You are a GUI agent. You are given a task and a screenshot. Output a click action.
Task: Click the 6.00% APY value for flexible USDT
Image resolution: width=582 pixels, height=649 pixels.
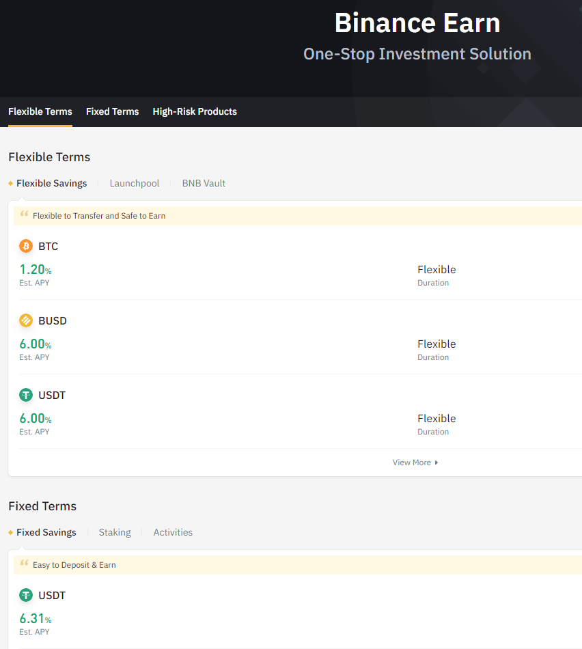coord(36,419)
